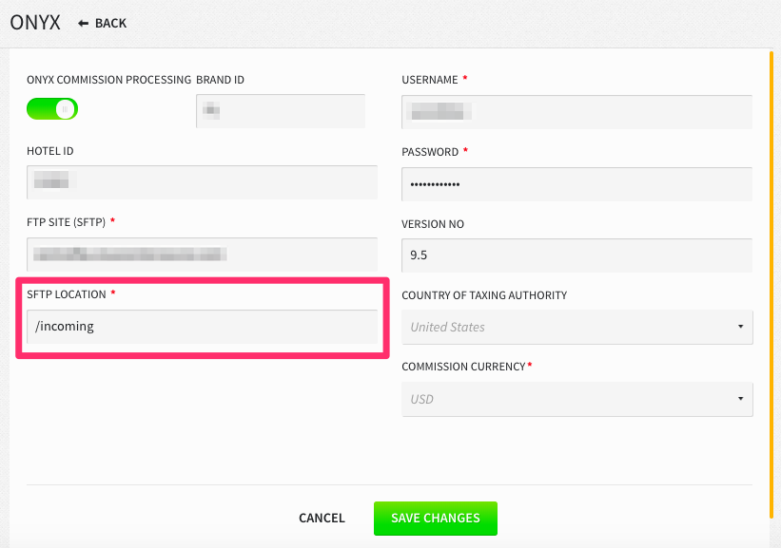Open Country of Taxing Authority dropdown

pos(576,328)
